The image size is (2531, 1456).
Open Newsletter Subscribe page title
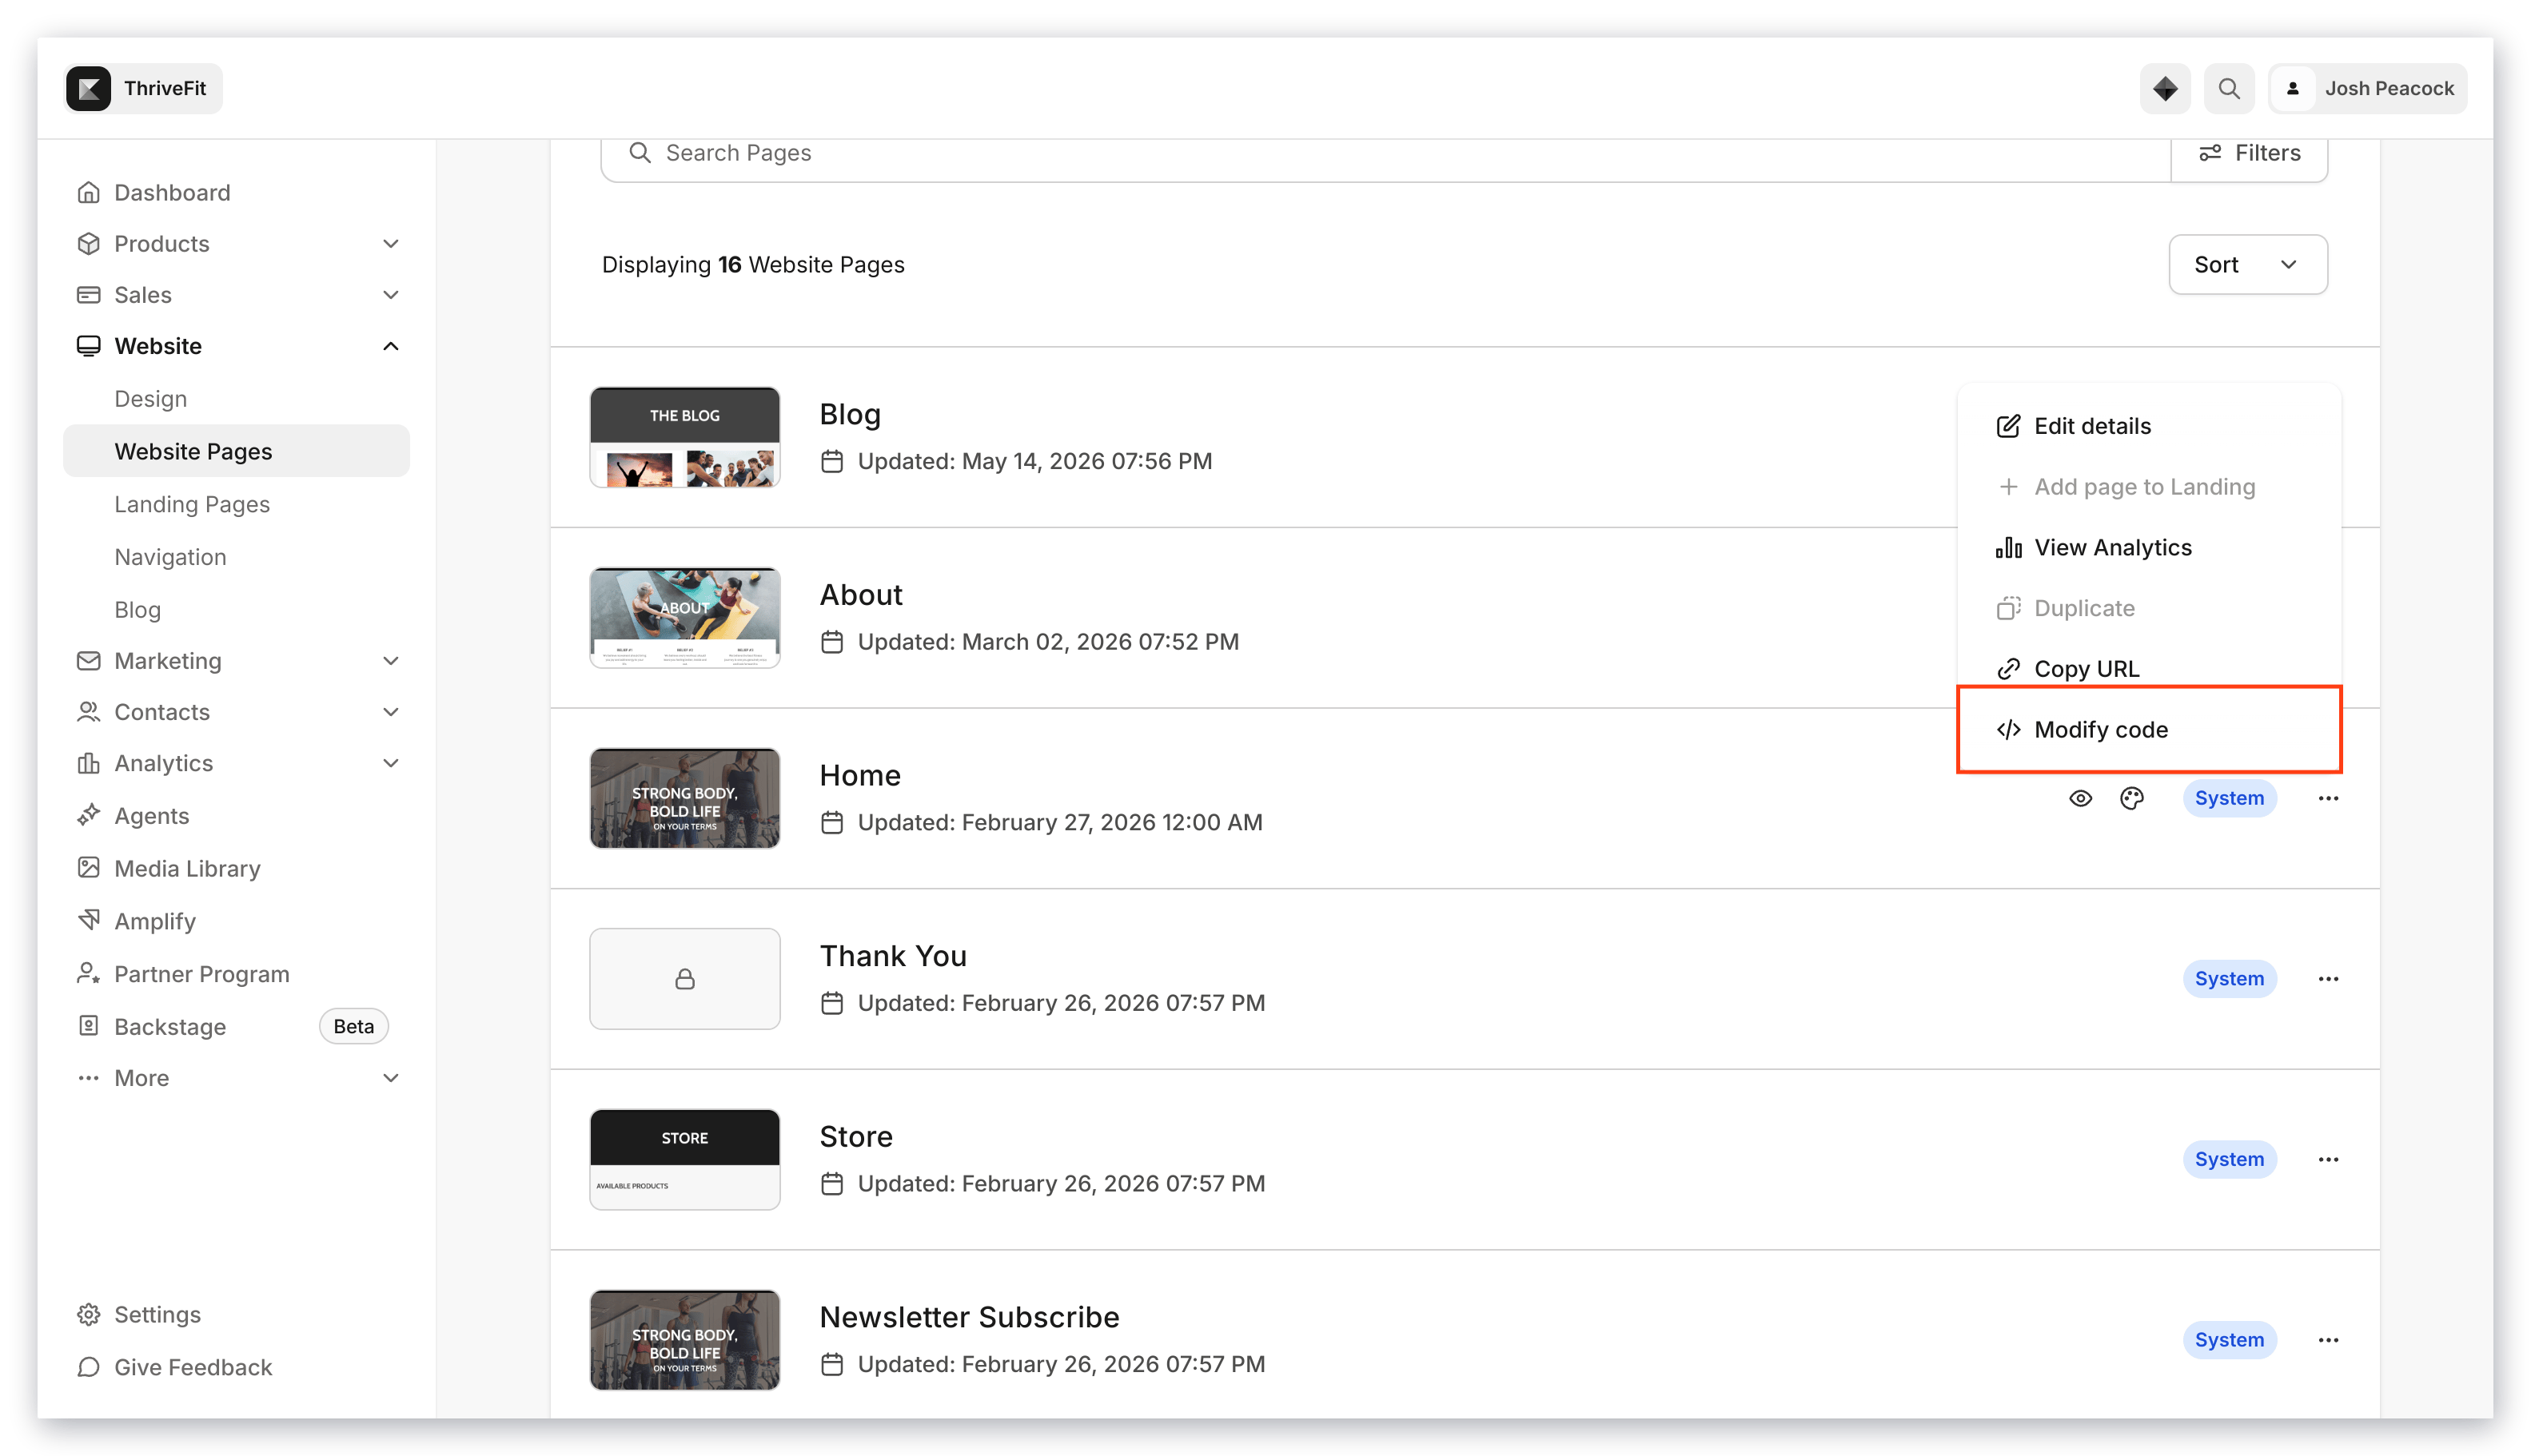point(968,1317)
